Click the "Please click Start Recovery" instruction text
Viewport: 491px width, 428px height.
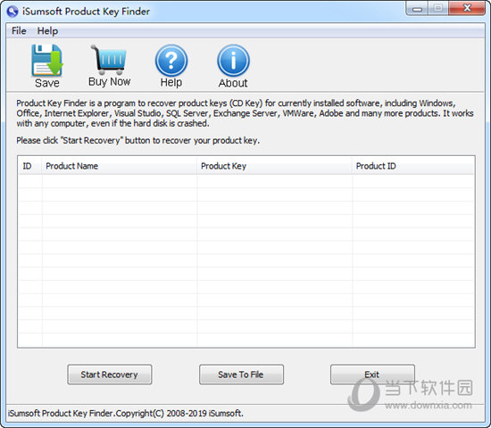[138, 141]
